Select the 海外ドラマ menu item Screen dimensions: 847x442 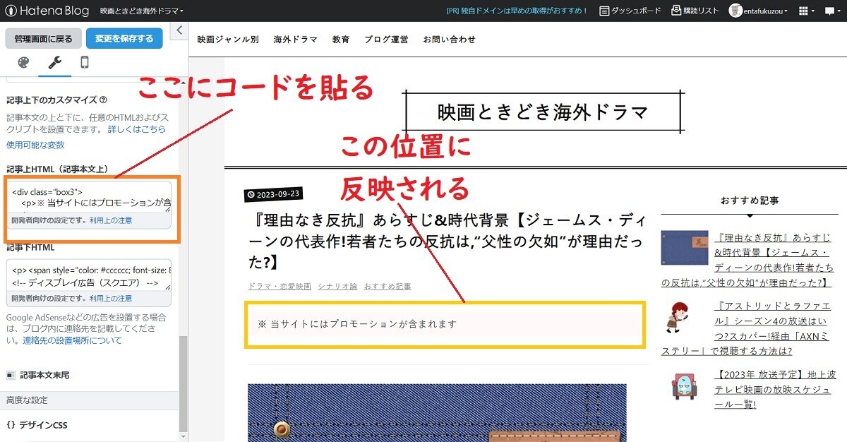(x=295, y=40)
